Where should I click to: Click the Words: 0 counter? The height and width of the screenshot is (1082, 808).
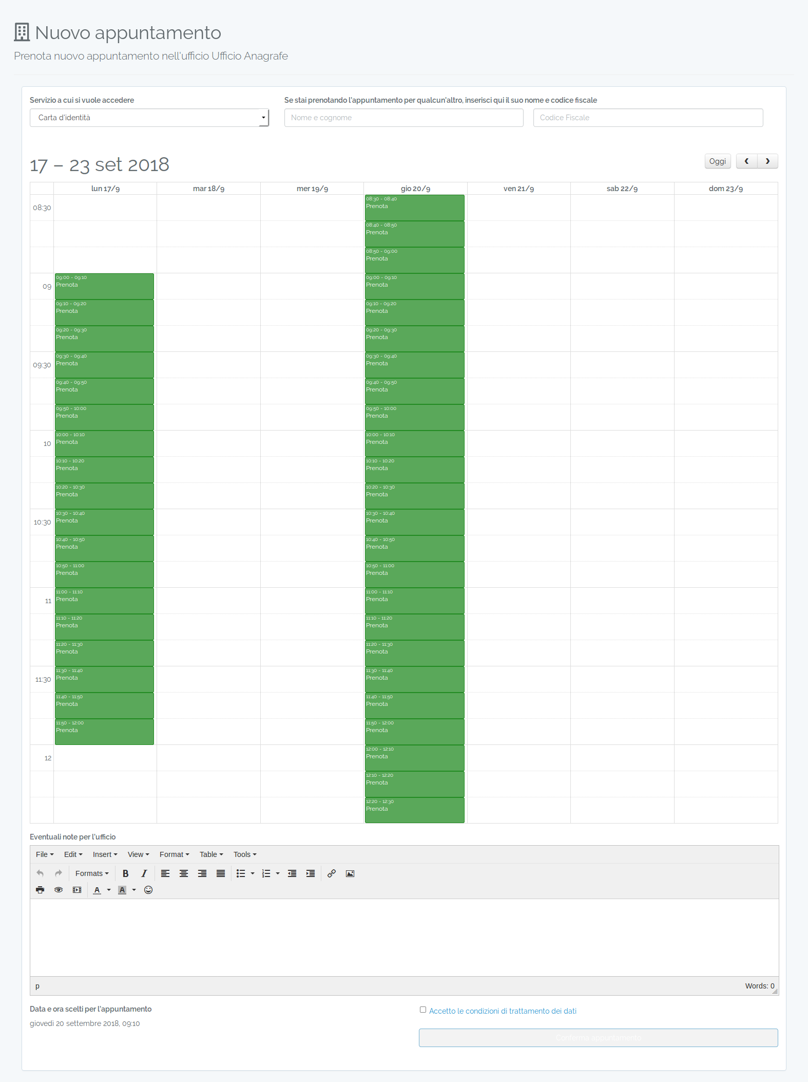pos(760,986)
